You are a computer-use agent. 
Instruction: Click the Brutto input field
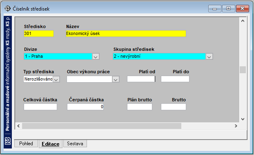(x=174, y=107)
